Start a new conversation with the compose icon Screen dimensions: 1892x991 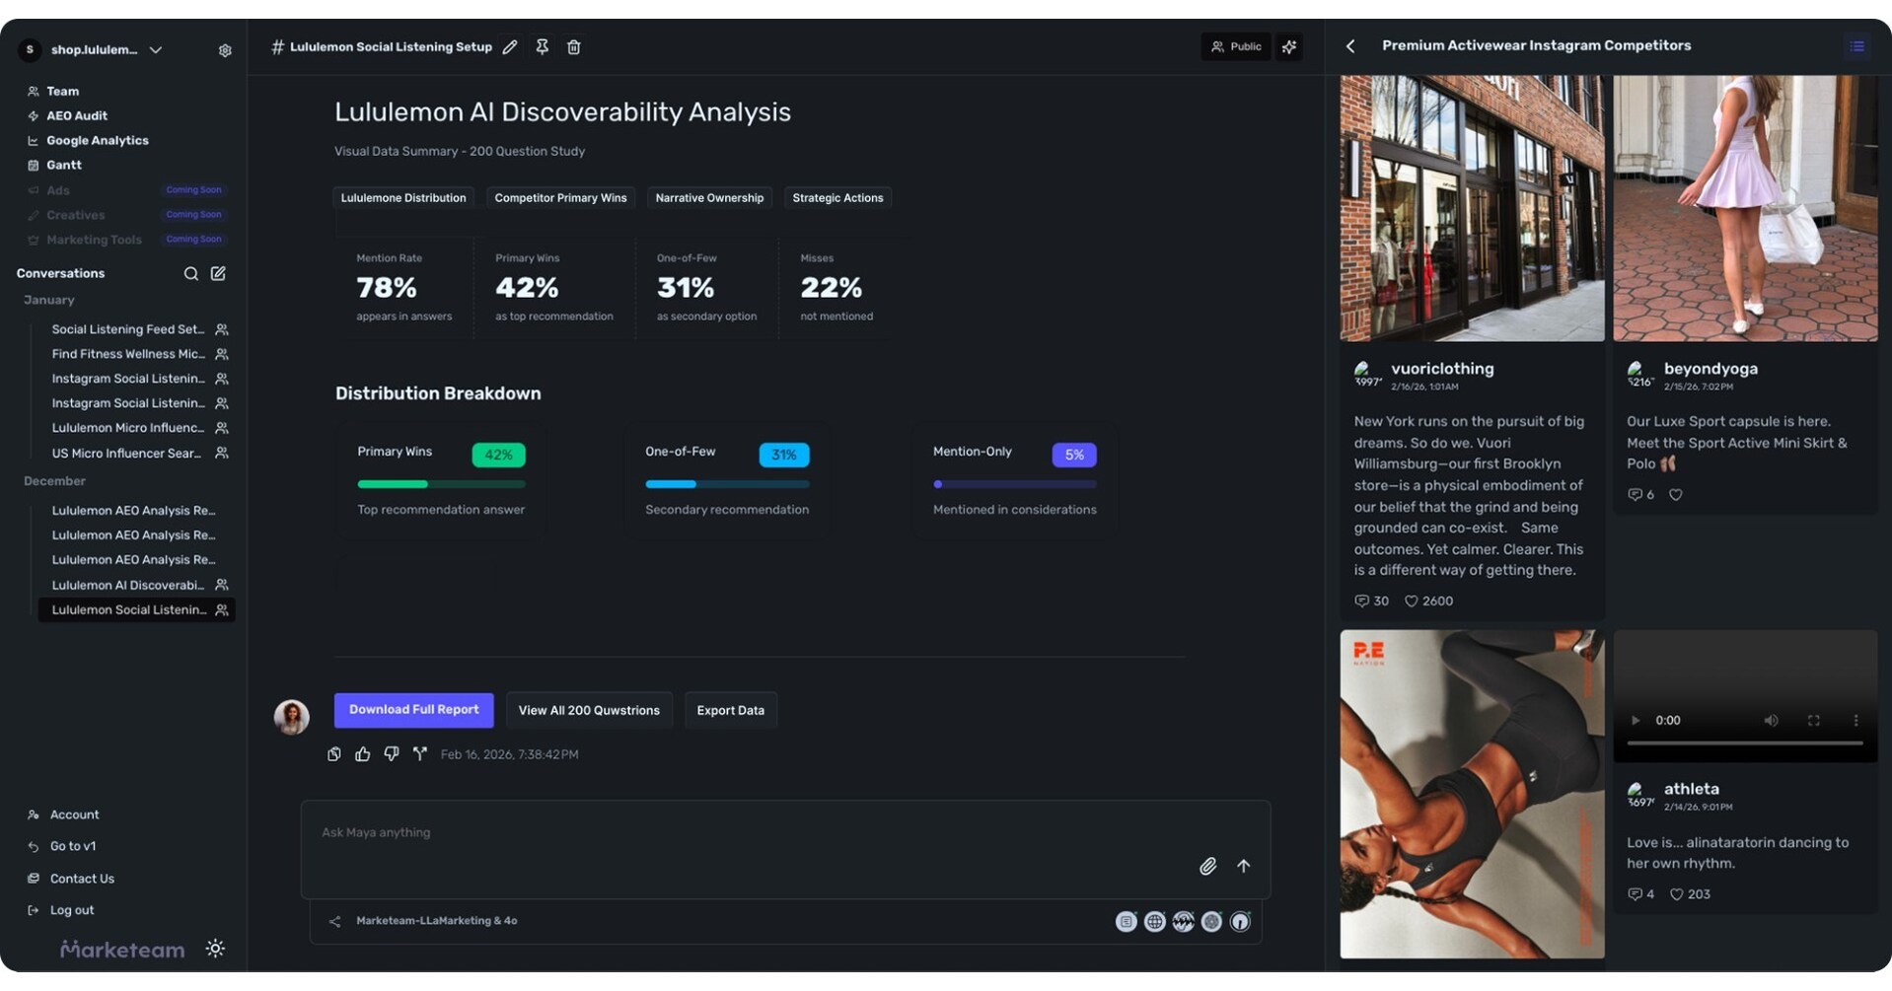(218, 273)
